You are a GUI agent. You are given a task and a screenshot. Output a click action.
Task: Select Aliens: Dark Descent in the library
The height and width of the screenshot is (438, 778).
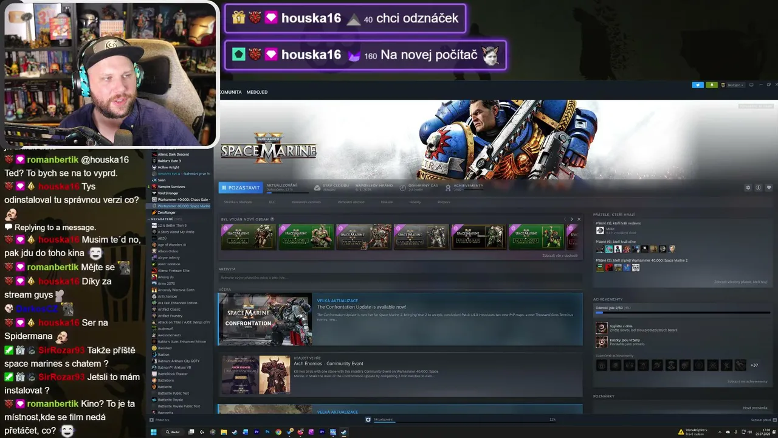[x=174, y=155]
